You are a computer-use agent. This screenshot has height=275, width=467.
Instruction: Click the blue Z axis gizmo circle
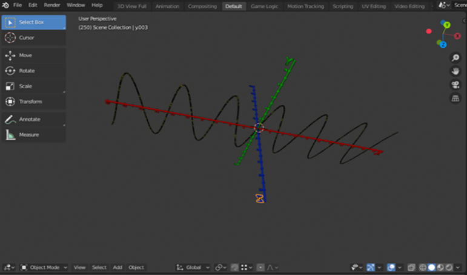coord(443,45)
